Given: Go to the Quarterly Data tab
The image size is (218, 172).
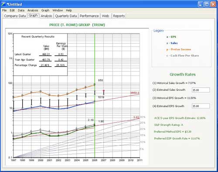Looking at the screenshot, I should click(x=66, y=16).
